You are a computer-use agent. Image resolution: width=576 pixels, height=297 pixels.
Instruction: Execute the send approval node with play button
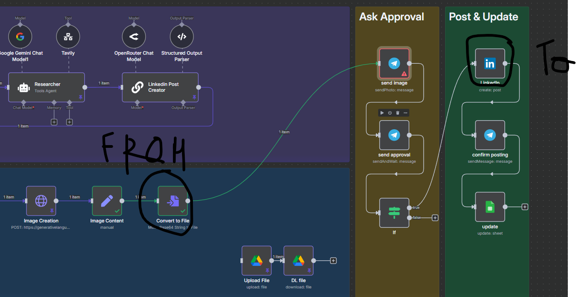[381, 113]
